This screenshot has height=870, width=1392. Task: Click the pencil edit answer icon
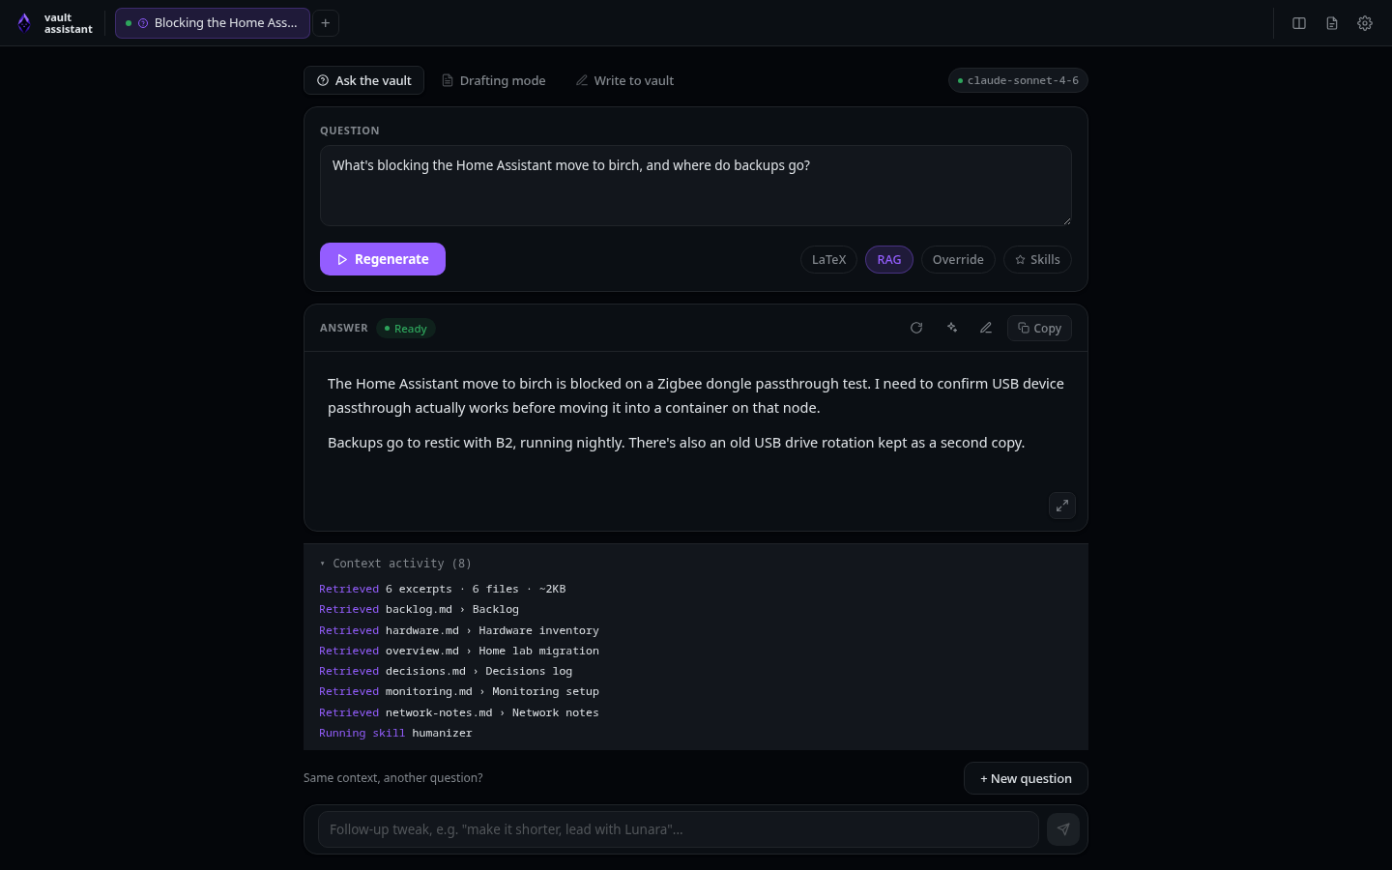tap(986, 328)
